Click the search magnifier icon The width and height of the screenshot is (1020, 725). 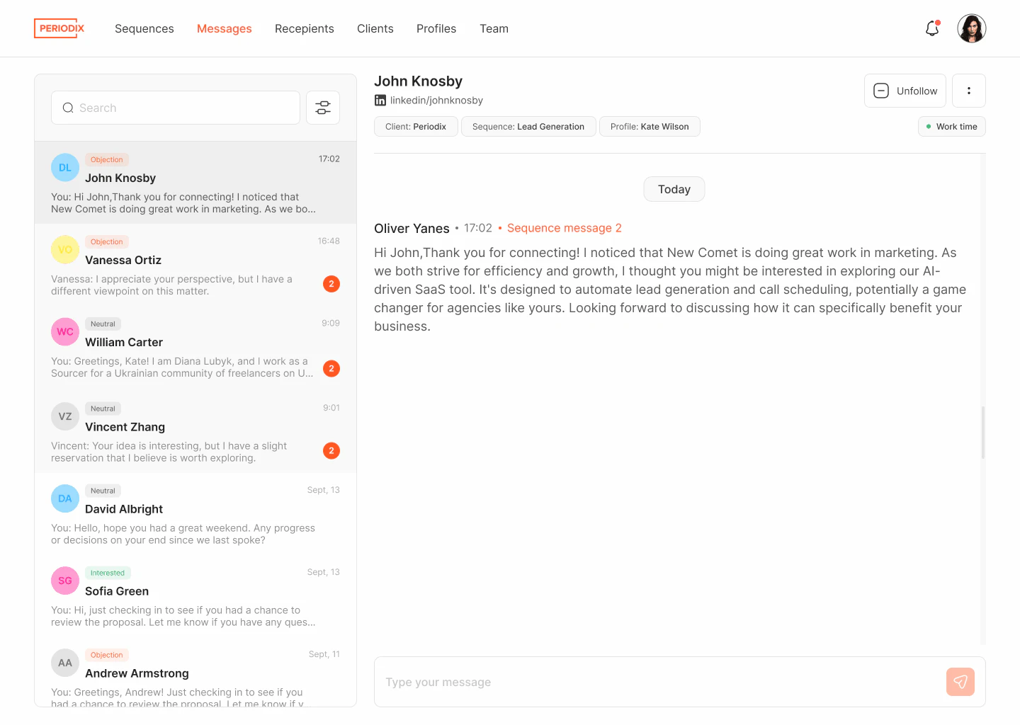pyautogui.click(x=68, y=108)
